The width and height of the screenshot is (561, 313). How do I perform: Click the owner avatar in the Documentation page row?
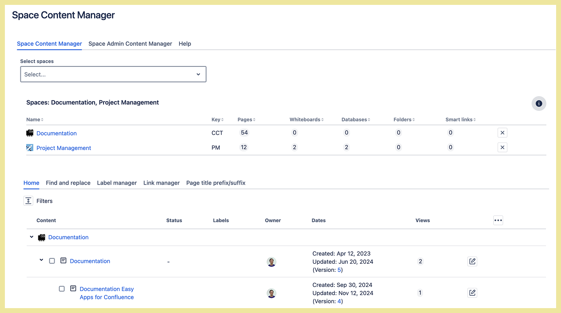click(272, 262)
